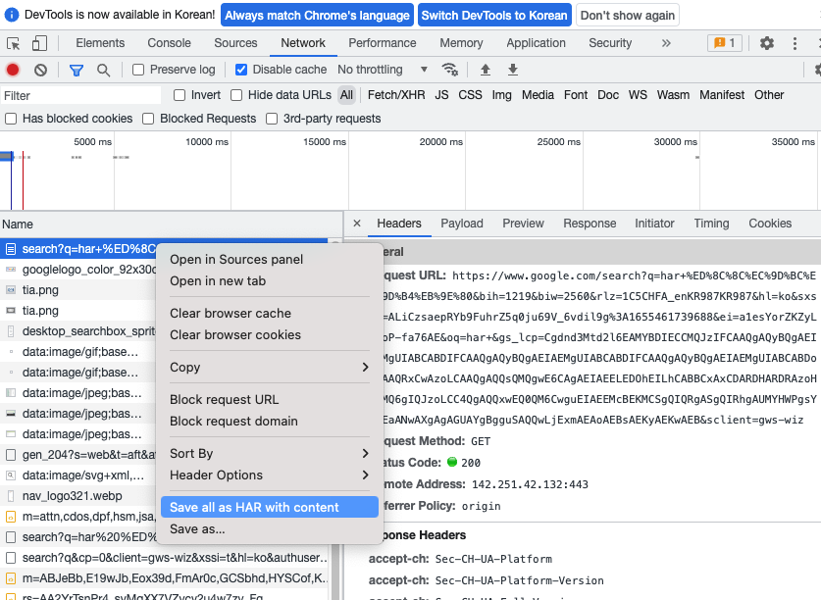Toggle the device toolbar icon
821x600 pixels.
[39, 43]
